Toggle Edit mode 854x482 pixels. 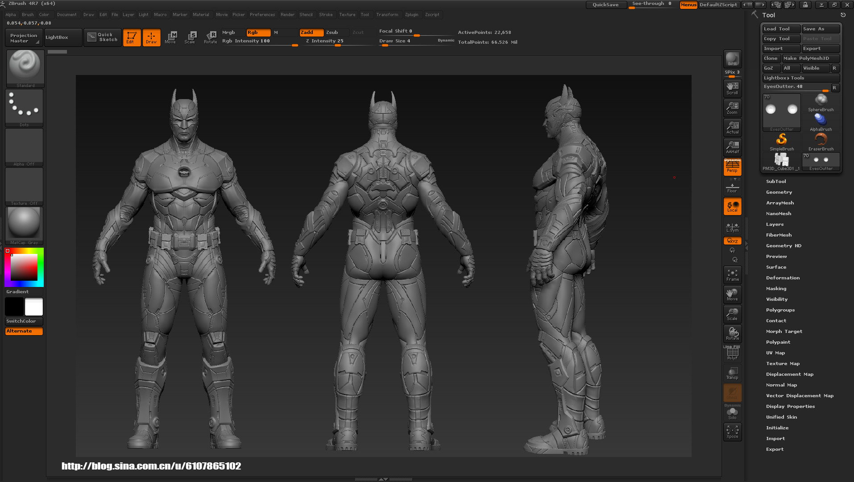[x=132, y=37]
